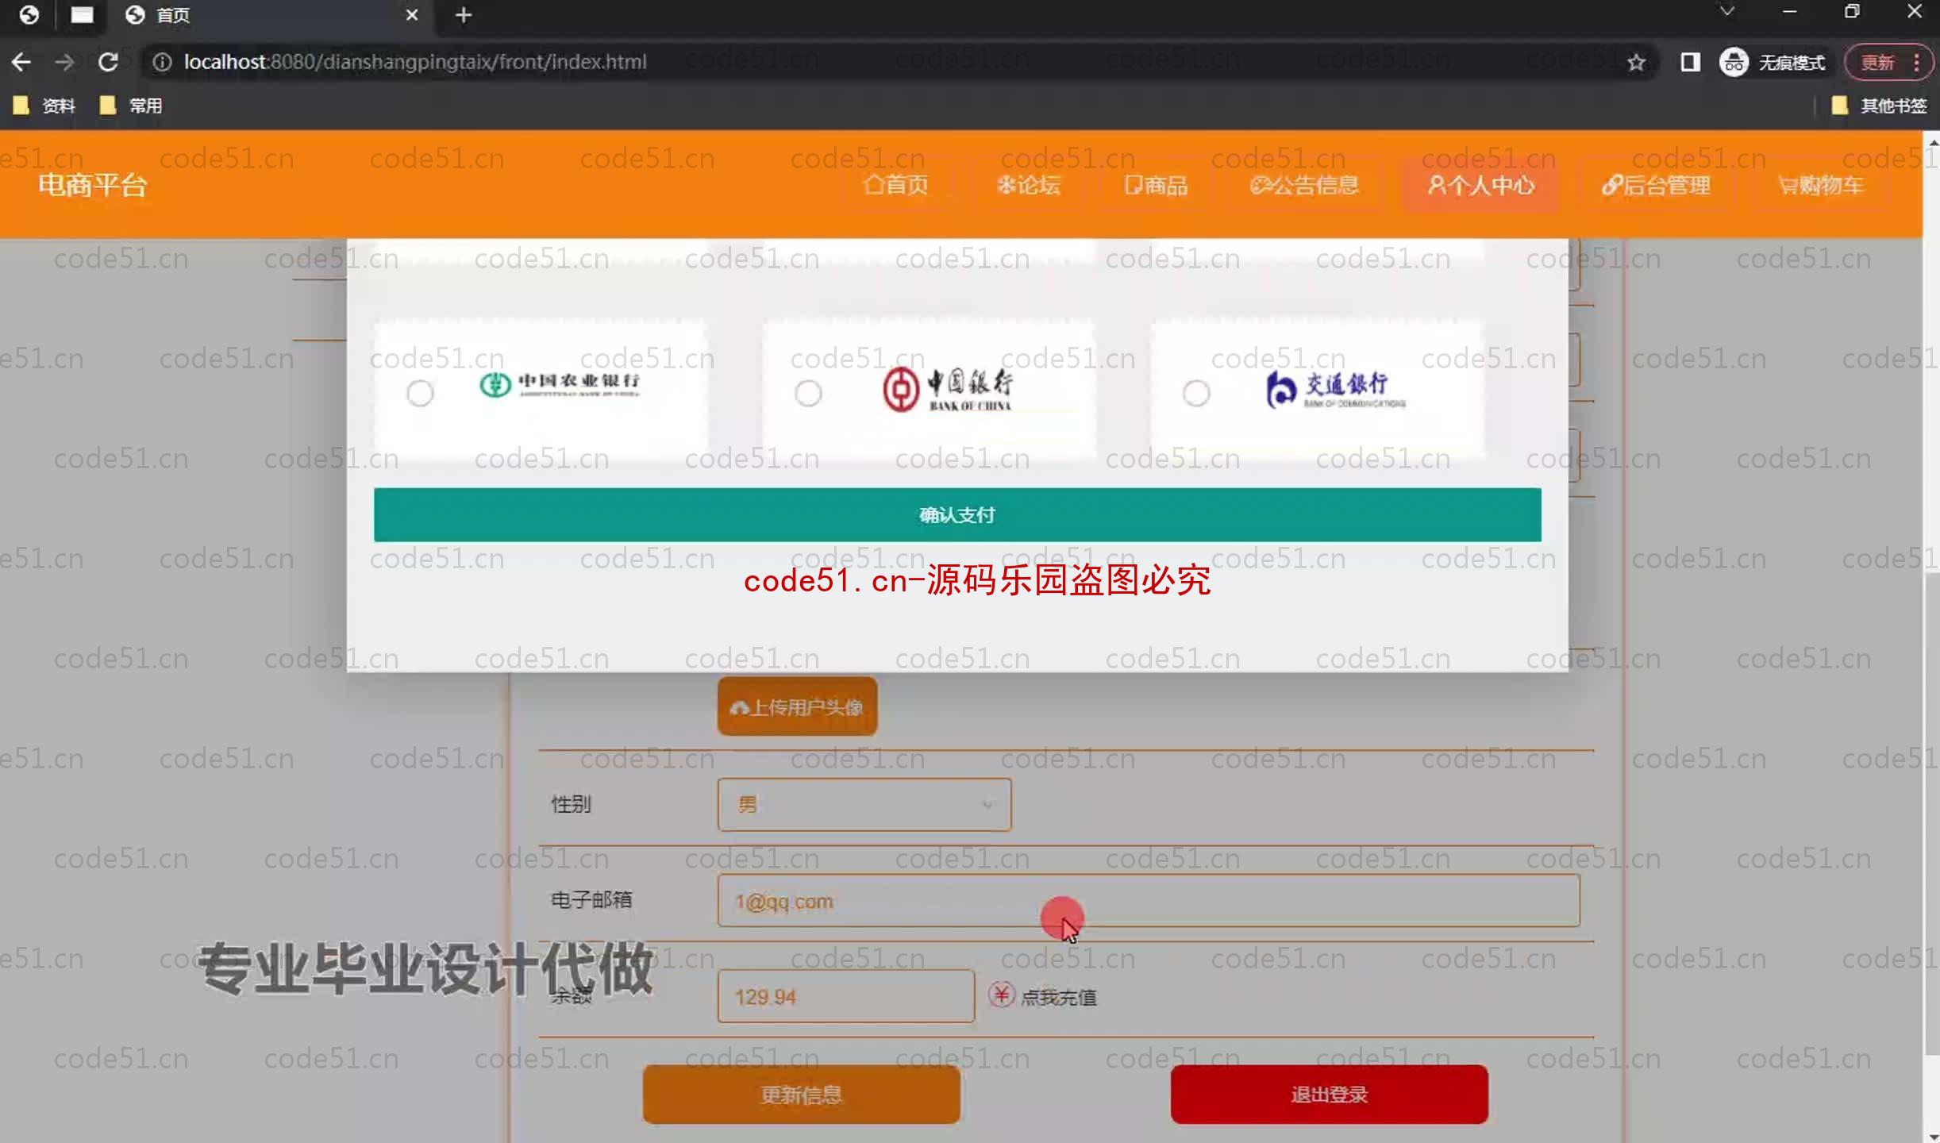The width and height of the screenshot is (1940, 1143).
Task: Click the 确认支付 confirm payment button
Action: click(x=957, y=515)
